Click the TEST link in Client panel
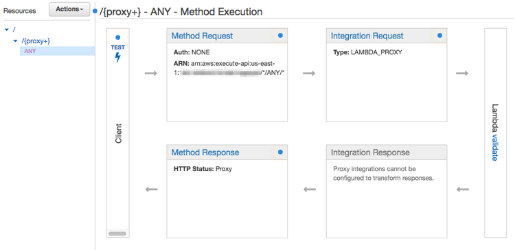The width and height of the screenshot is (515, 250). (x=117, y=47)
